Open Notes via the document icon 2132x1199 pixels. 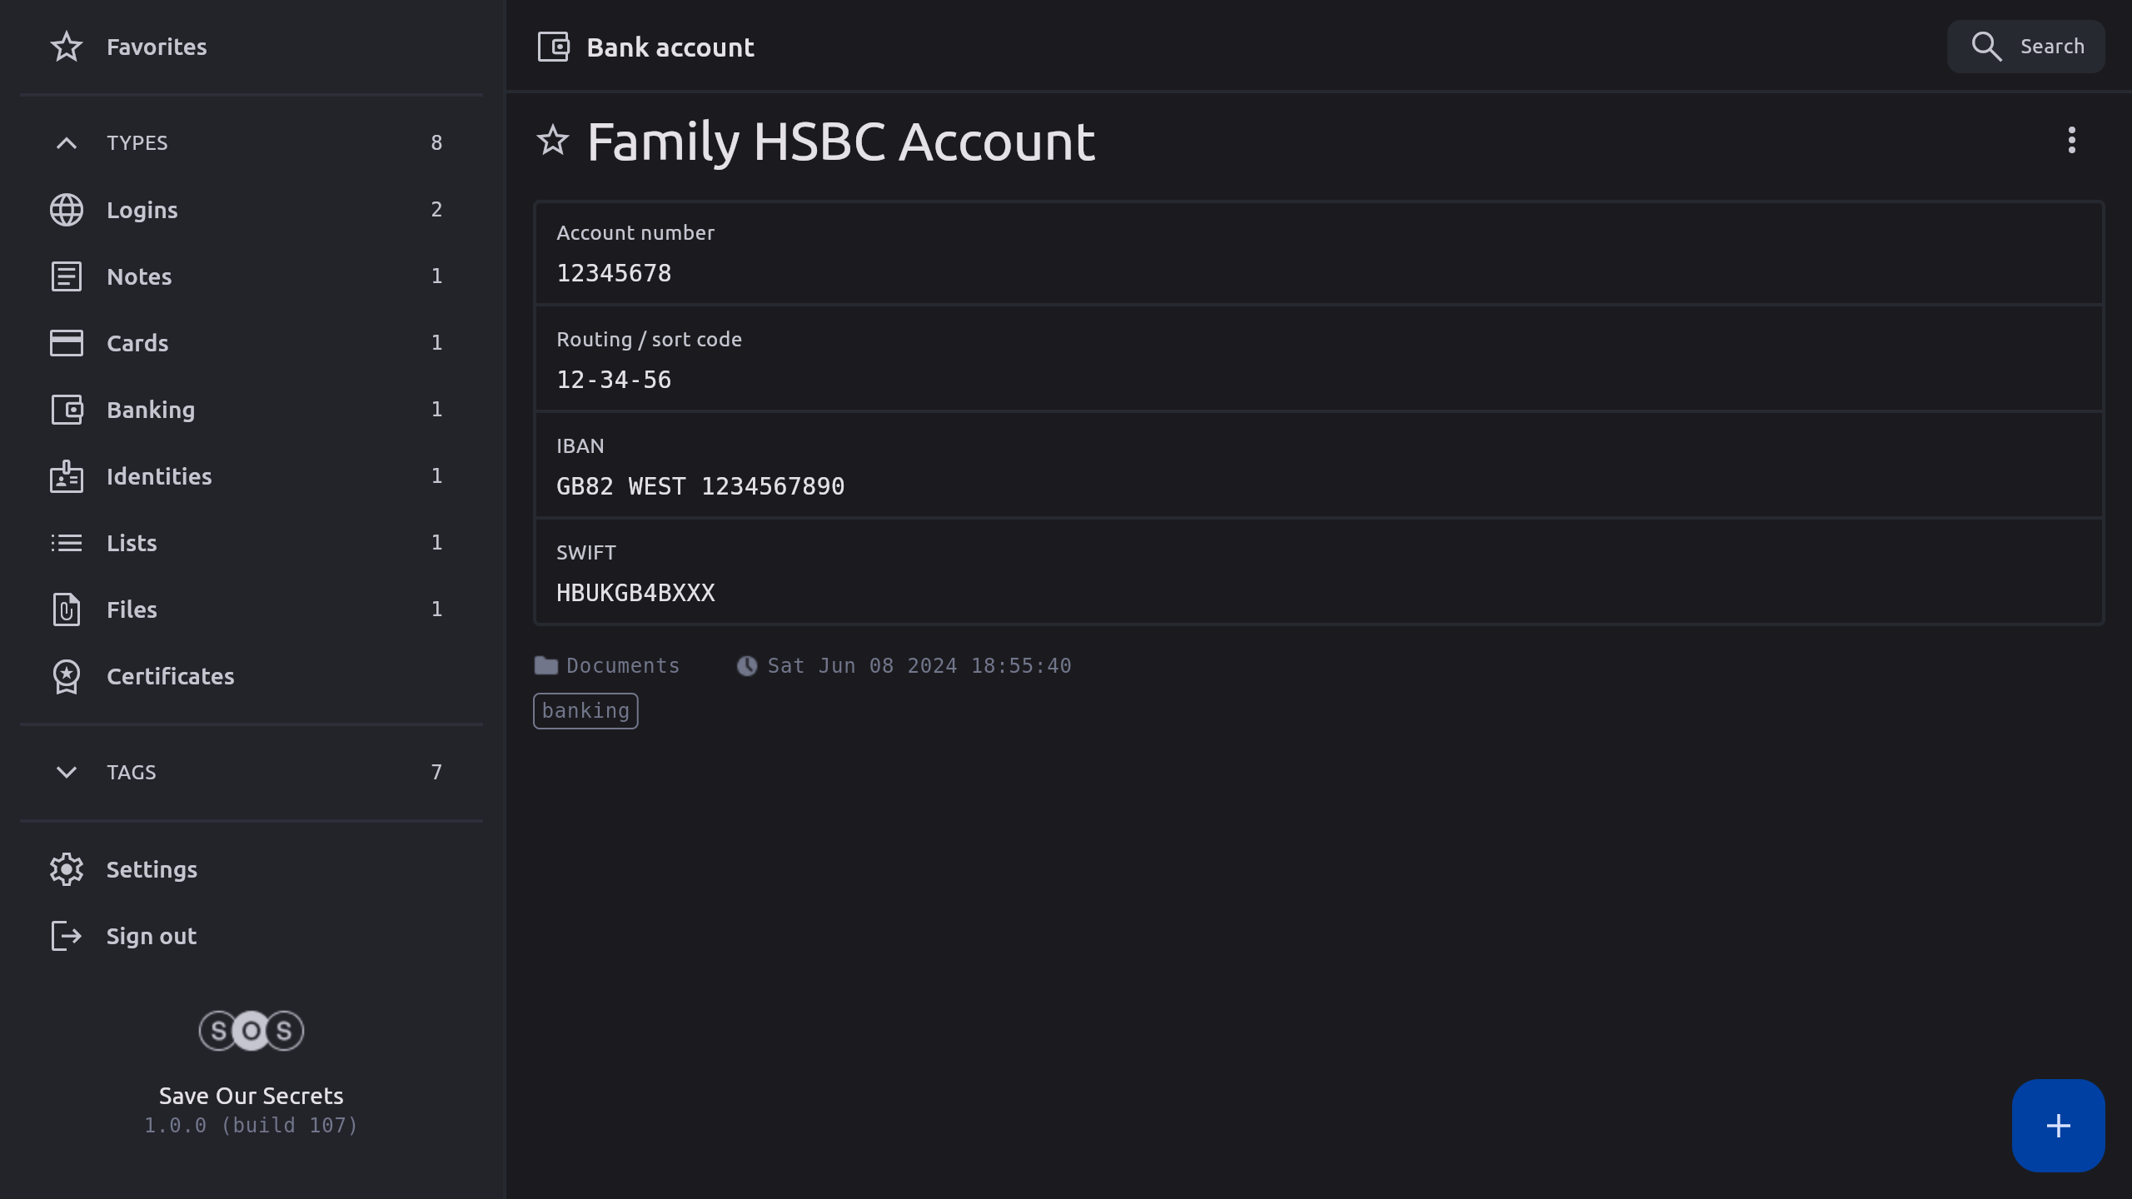[67, 276]
